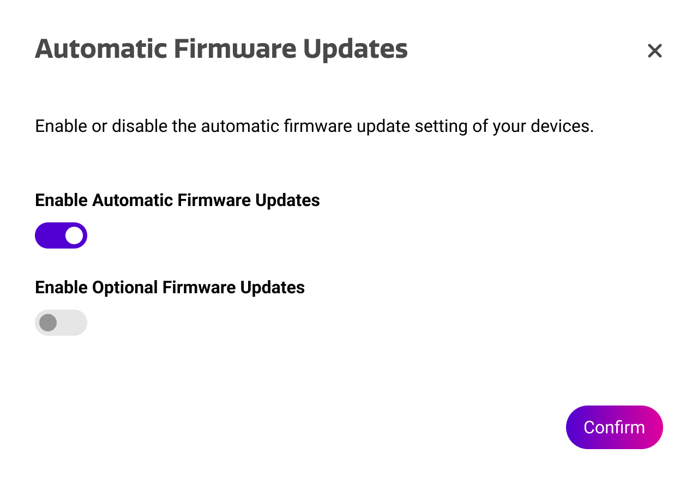698x484 pixels.
Task: Click the gray knob of the disabled switch
Action: click(48, 323)
